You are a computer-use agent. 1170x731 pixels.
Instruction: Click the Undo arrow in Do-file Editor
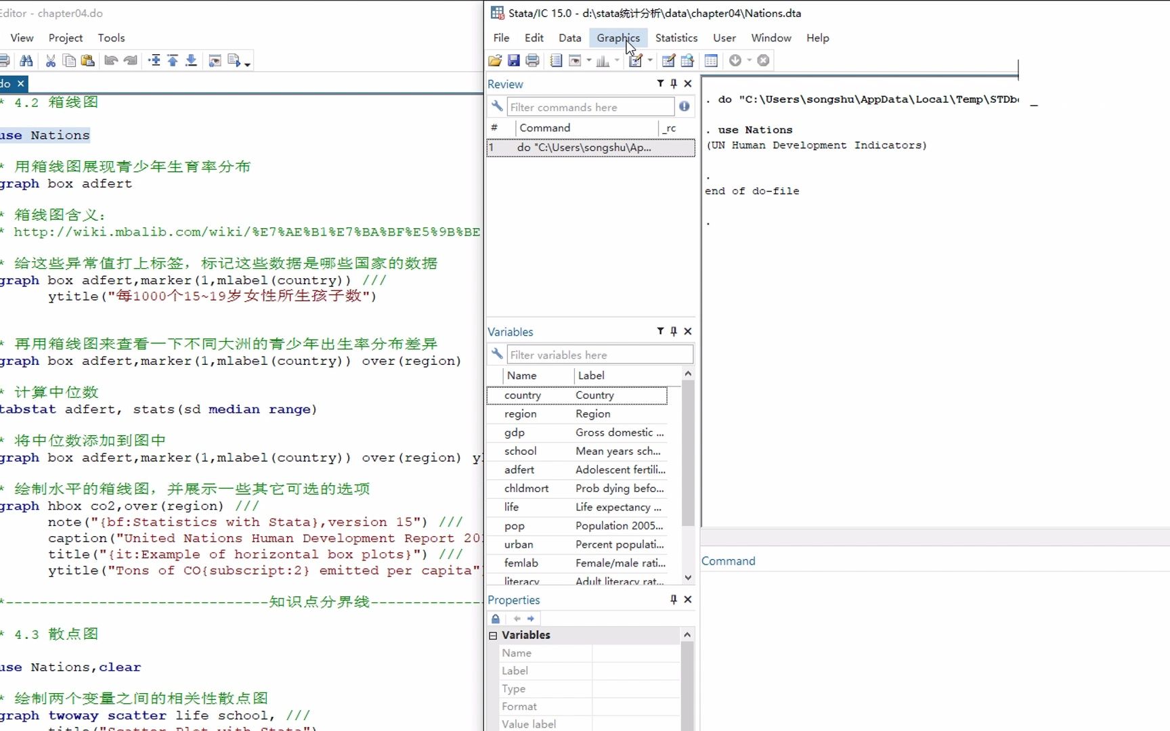111,61
